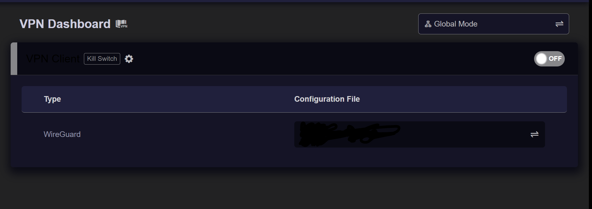Click the VPN Client title text

[x=53, y=59]
